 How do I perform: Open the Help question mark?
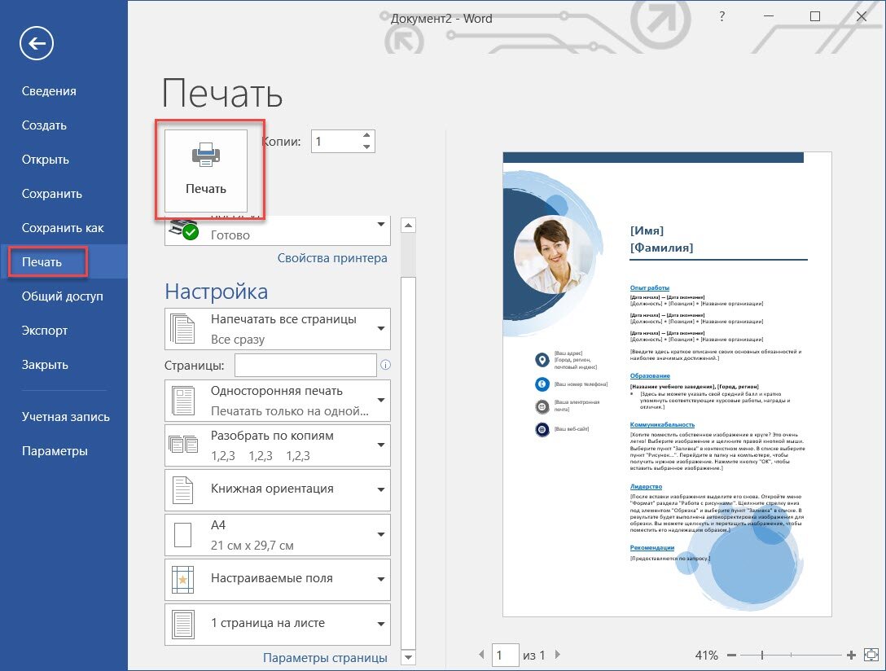[x=722, y=16]
